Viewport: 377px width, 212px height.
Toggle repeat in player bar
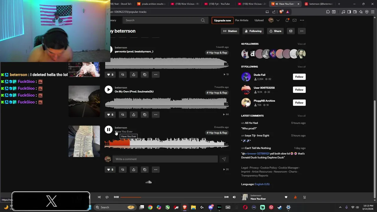[107, 197]
